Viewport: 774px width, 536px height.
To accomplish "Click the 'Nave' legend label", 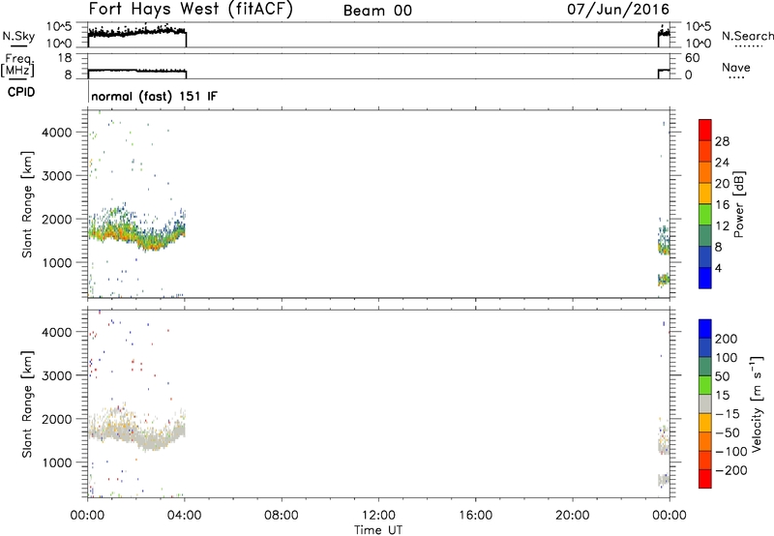I will point(736,68).
